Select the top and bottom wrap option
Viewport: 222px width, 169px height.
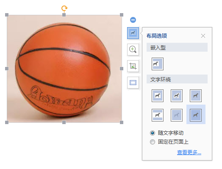(158, 115)
